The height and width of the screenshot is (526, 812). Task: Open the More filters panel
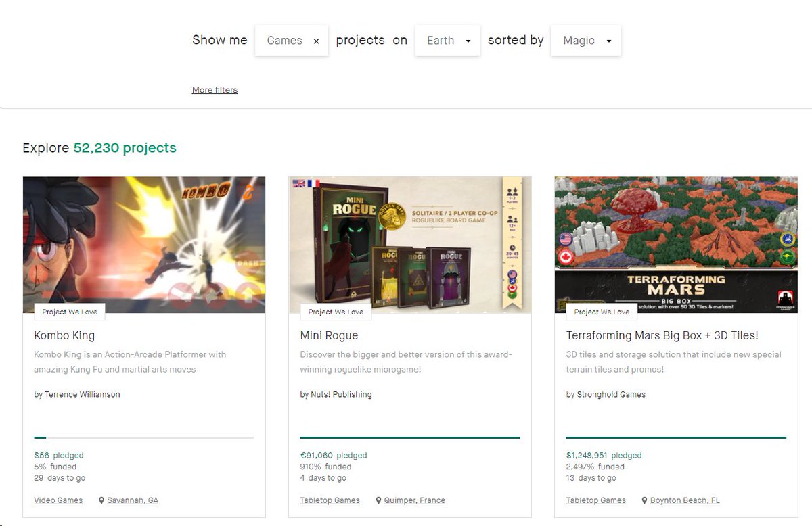[215, 89]
